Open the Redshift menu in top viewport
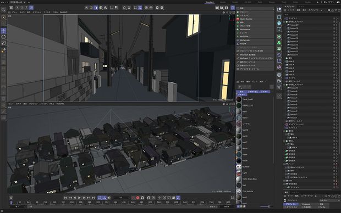This screenshot has height=213, width=341. coord(64,13)
